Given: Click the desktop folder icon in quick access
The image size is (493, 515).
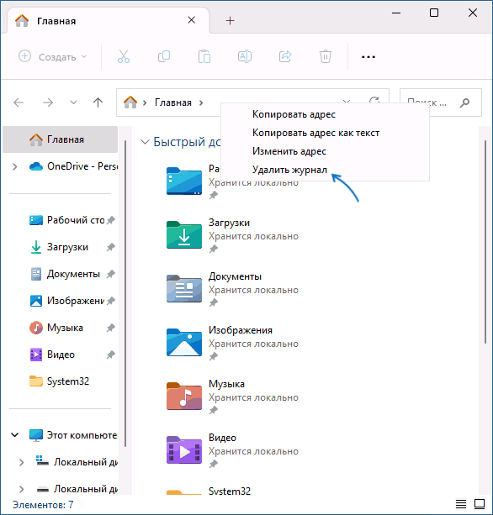Looking at the screenshot, I should click(184, 181).
